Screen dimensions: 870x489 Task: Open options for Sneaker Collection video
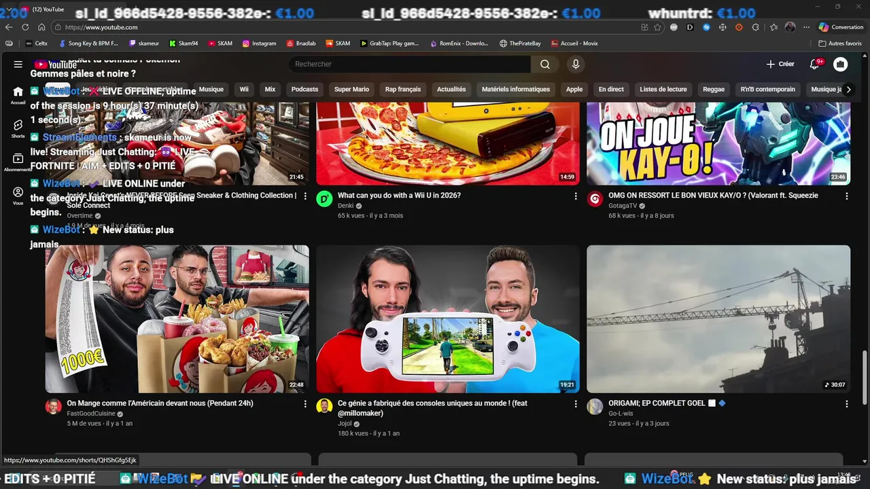[305, 196]
